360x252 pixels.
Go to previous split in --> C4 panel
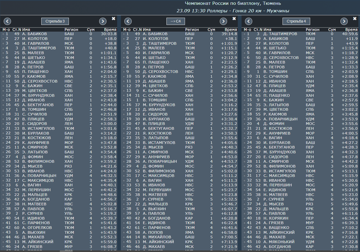click(x=128, y=21)
